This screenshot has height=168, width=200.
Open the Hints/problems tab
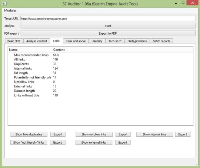[137, 41]
